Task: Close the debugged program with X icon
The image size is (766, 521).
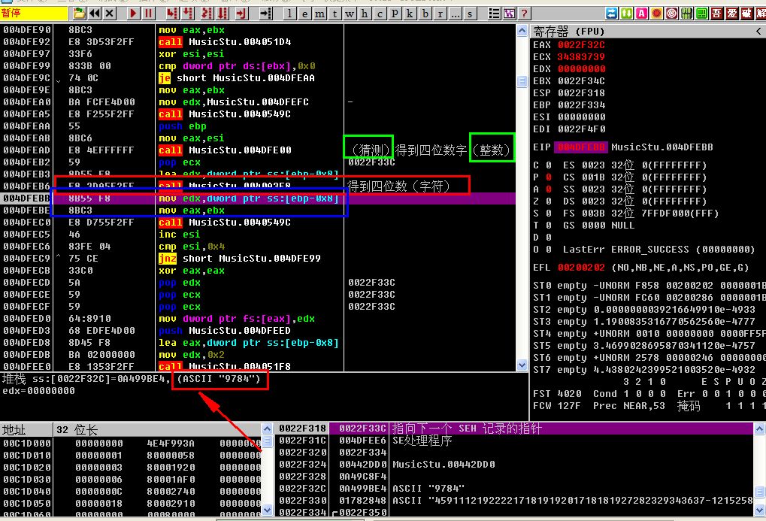Action: coord(110,14)
